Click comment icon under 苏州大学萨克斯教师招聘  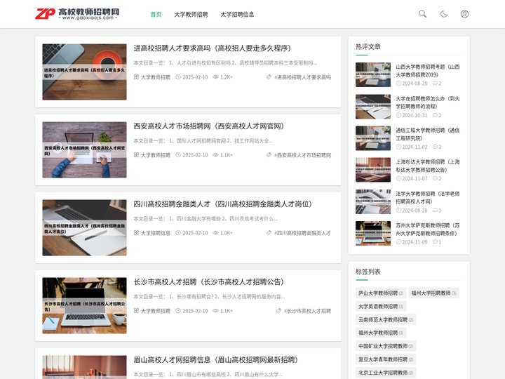pyautogui.click(x=435, y=242)
